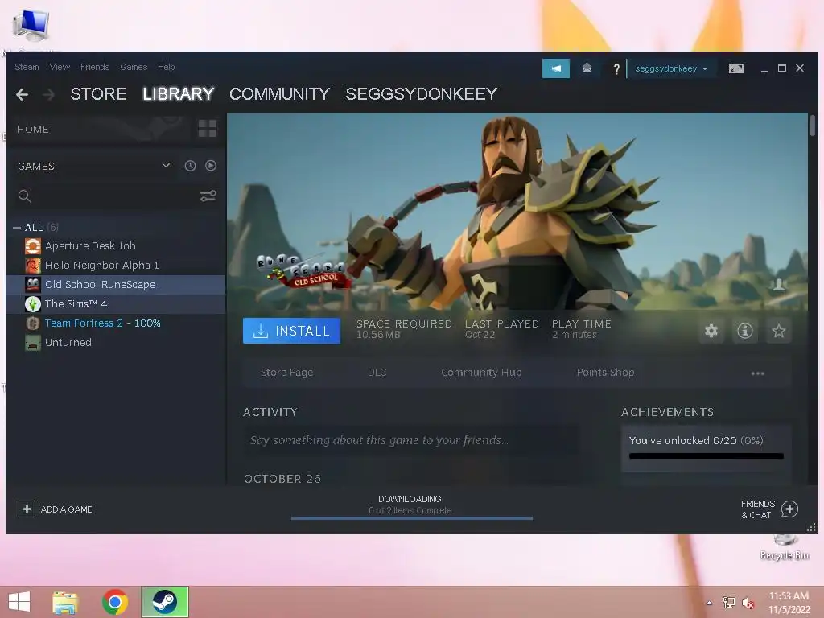This screenshot has width=824, height=618.
Task: Select Team Fortress 2 - 100% entry
Action: pos(116,323)
